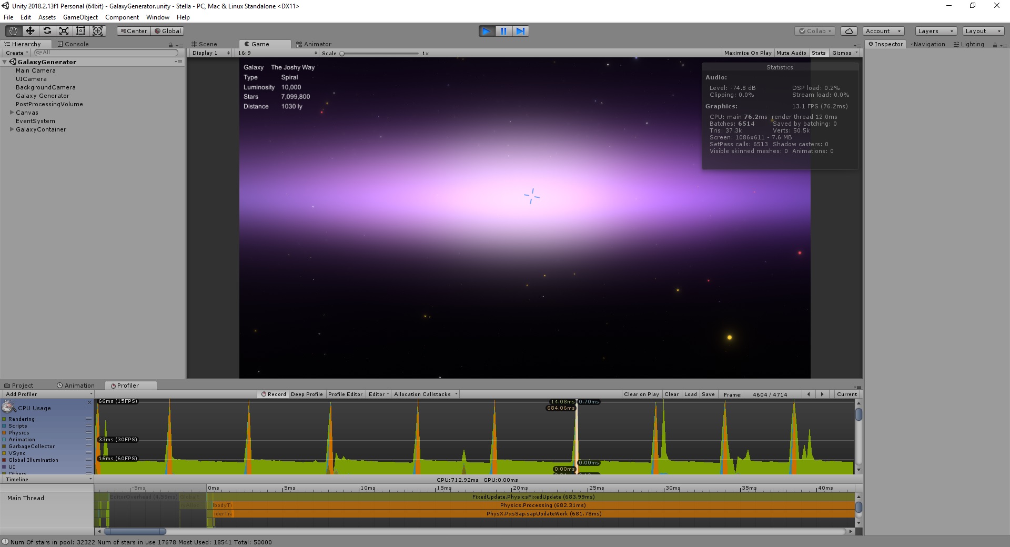This screenshot has width=1010, height=547.
Task: Select the Rect transform tool
Action: (x=80, y=31)
